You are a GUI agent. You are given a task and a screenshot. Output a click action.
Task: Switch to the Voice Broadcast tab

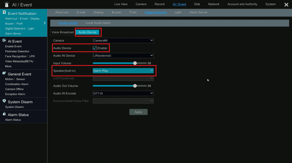click(63, 32)
